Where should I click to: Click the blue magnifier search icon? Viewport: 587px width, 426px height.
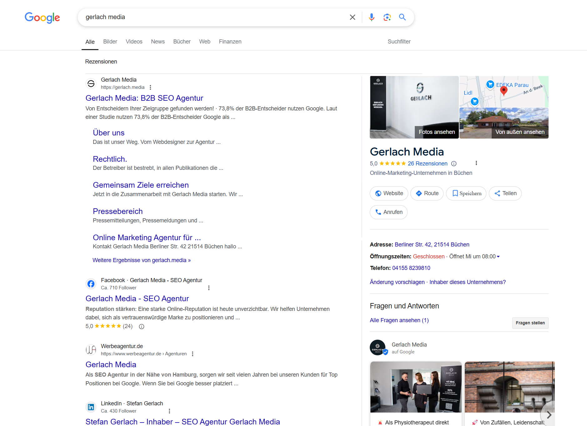point(402,17)
